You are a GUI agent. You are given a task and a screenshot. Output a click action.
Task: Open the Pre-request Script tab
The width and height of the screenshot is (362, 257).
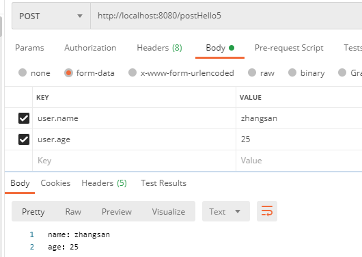289,48
